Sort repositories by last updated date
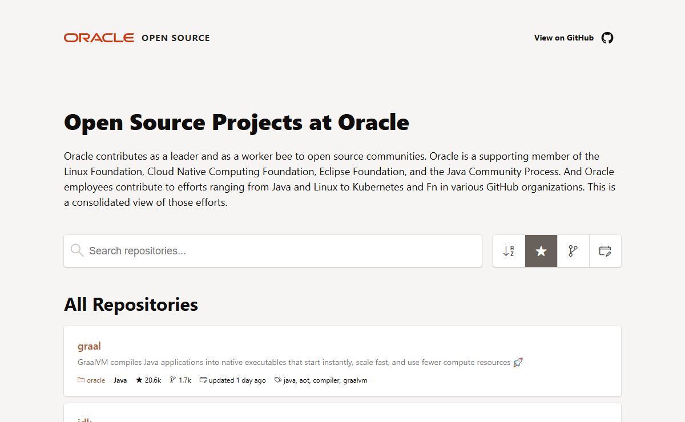The height and width of the screenshot is (422, 685). (605, 251)
